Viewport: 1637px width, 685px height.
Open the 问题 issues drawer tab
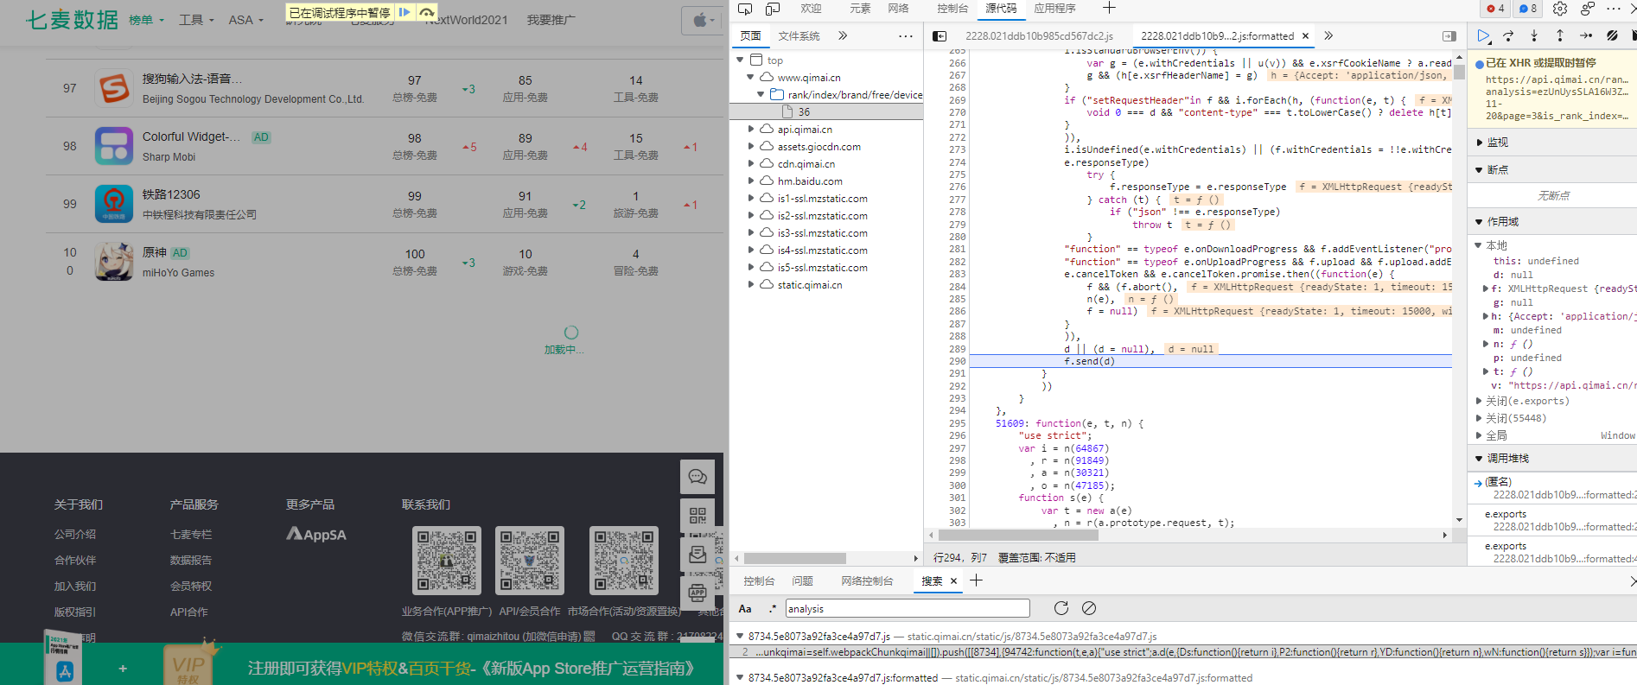point(803,581)
